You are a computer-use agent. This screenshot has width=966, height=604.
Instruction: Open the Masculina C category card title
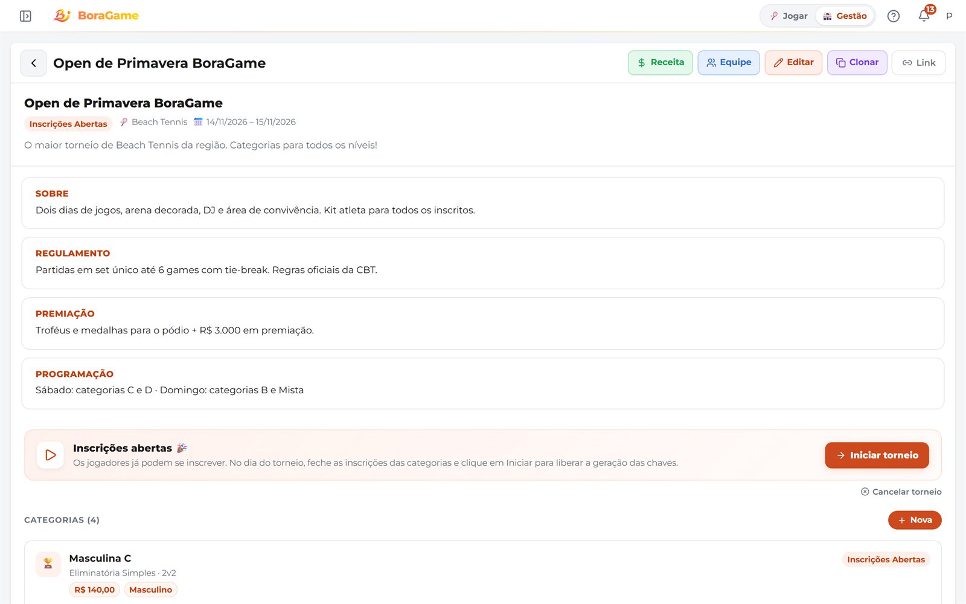point(100,558)
